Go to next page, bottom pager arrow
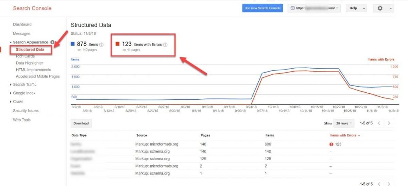 389,184
